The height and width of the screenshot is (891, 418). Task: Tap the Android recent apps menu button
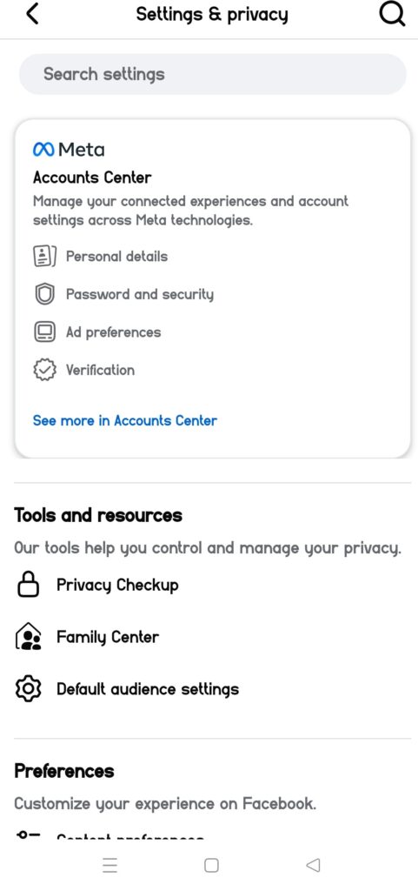(110, 865)
